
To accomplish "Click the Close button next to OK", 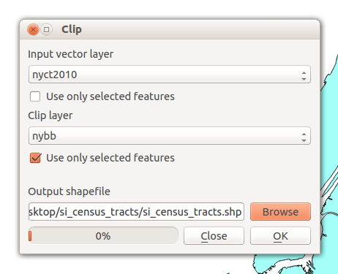I will [x=214, y=236].
